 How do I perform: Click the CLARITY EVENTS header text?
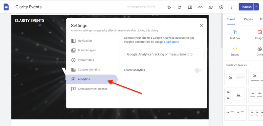point(30,21)
